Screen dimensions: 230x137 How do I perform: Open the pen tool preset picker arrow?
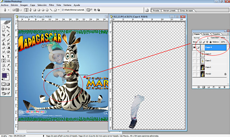(8, 10)
